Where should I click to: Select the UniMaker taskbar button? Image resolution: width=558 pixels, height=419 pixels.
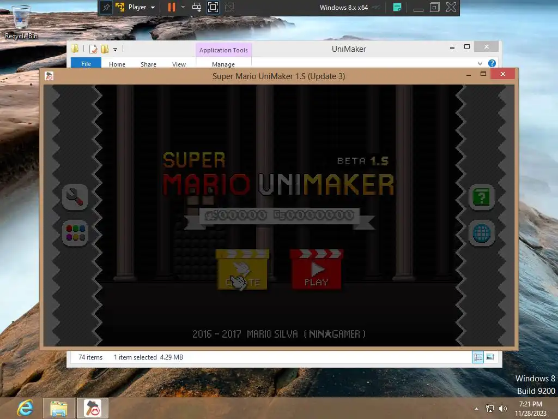click(93, 408)
